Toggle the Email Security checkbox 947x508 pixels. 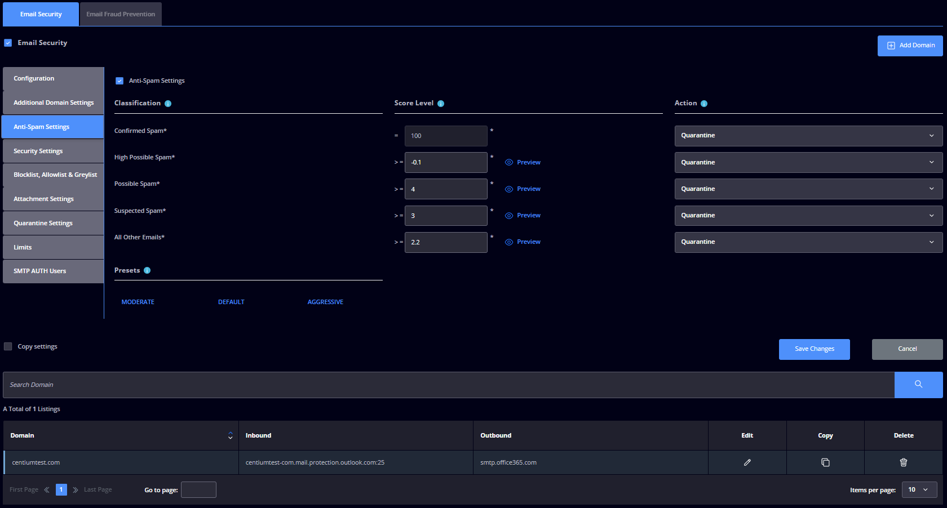click(8, 43)
